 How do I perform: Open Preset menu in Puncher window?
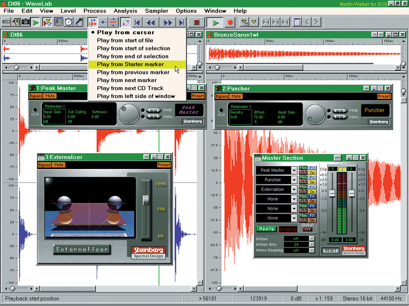click(384, 96)
